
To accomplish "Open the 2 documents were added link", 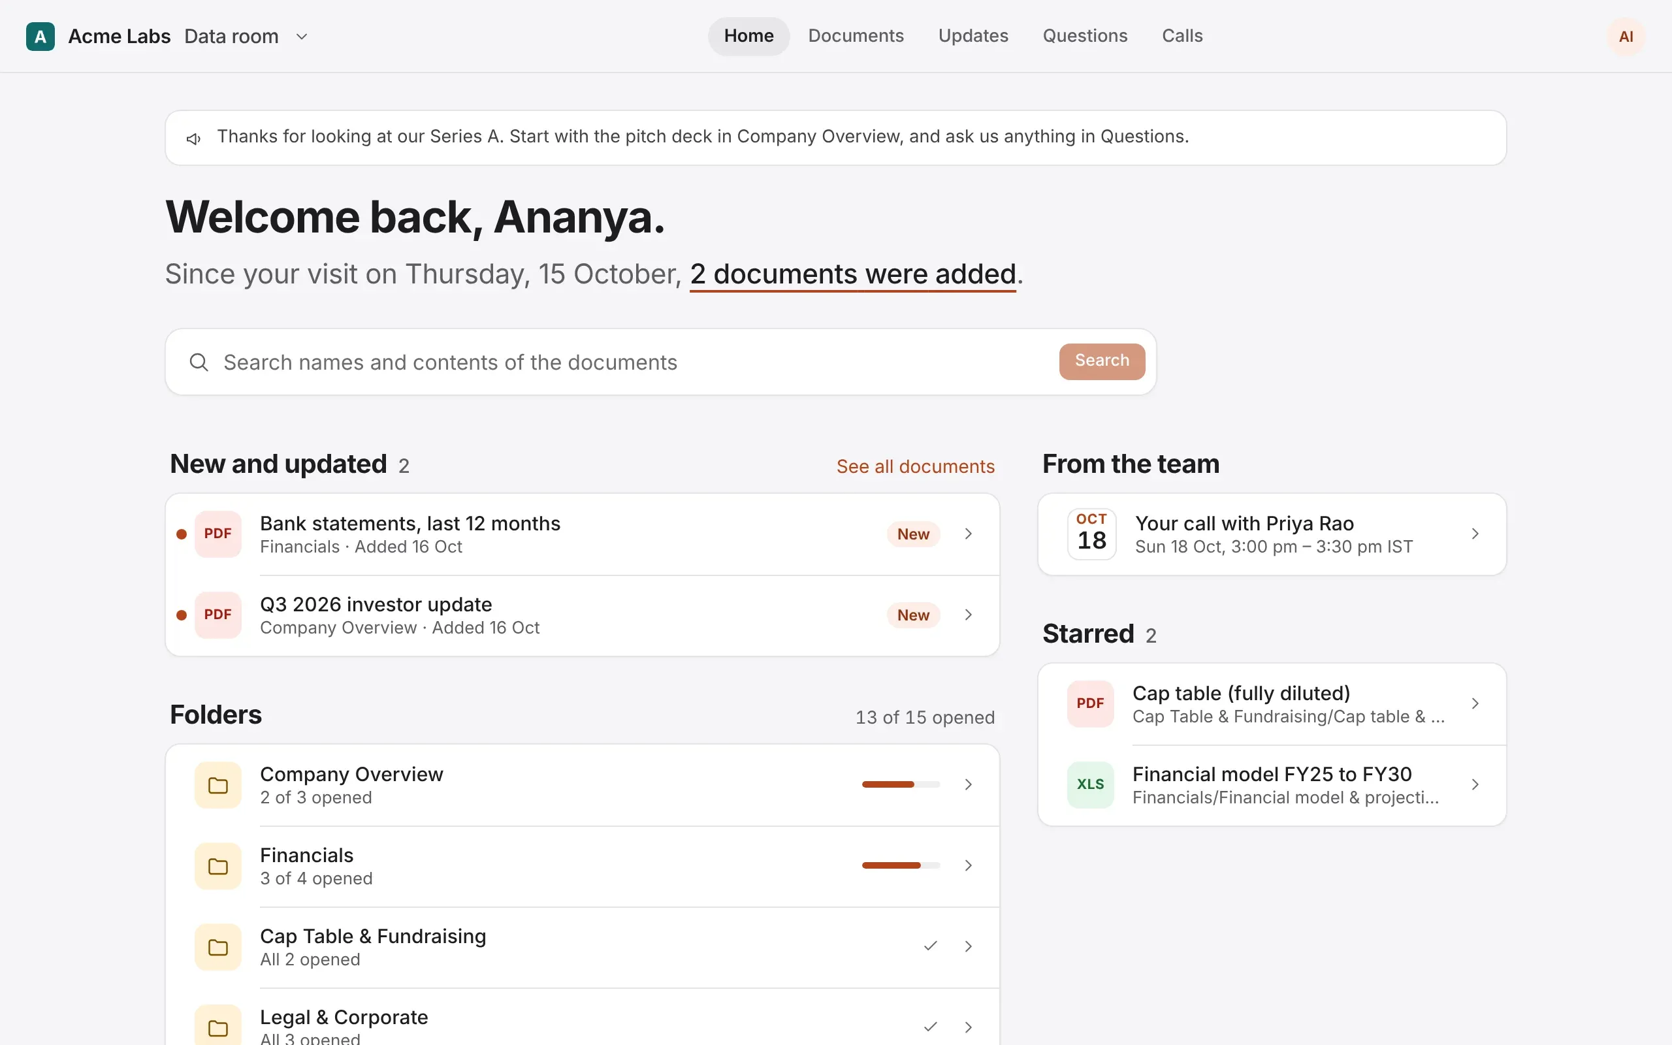I will coord(852,274).
